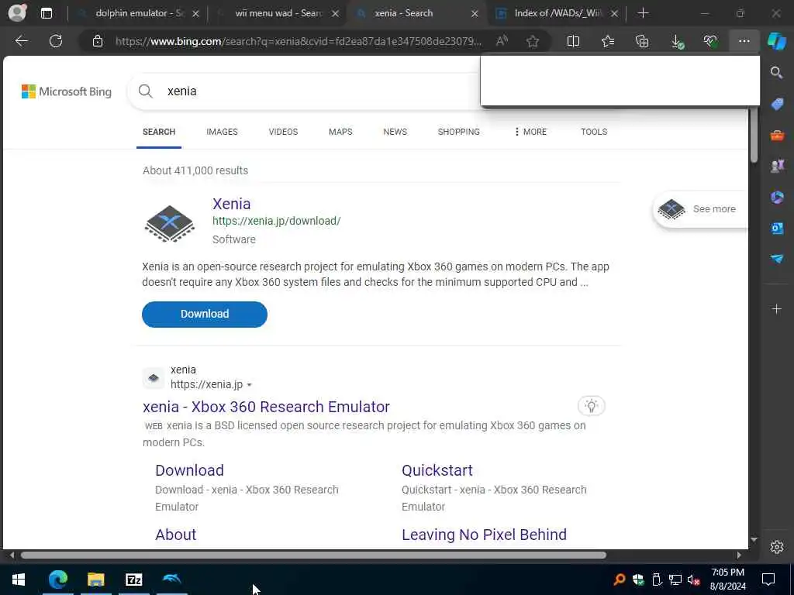The image size is (794, 595).
Task: Open the sidebar tools briefcase icon
Action: point(777,135)
